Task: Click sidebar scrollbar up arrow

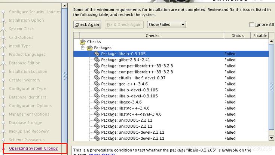Action: [x=64, y=6]
